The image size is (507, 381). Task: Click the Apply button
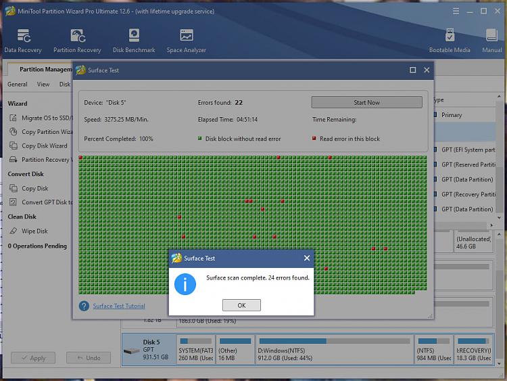point(33,358)
